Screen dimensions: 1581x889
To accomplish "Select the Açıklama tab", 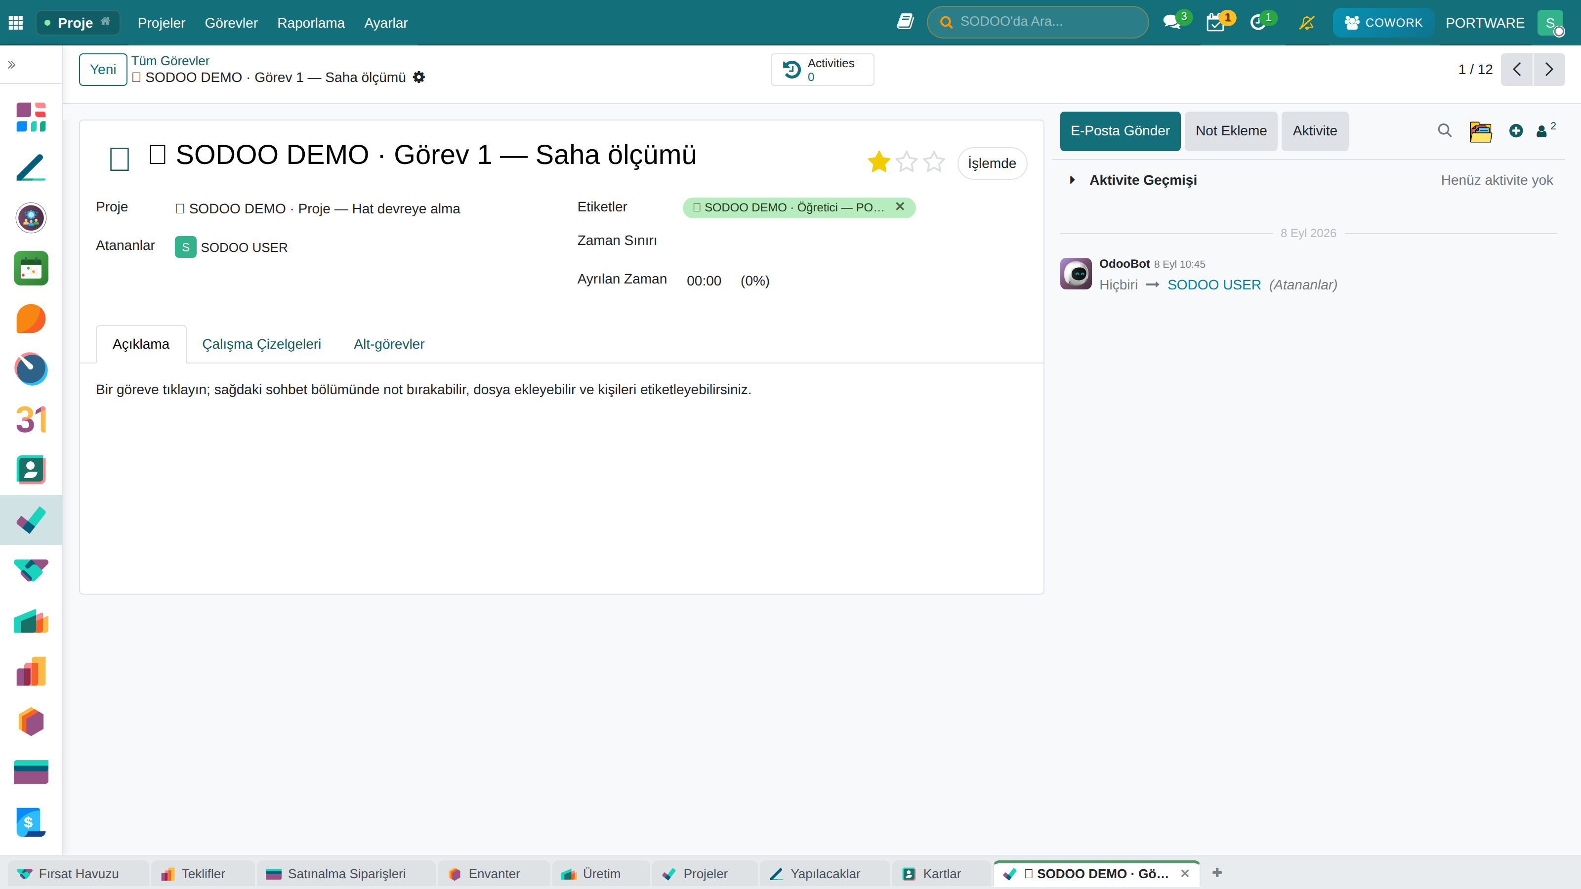I will pos(141,344).
